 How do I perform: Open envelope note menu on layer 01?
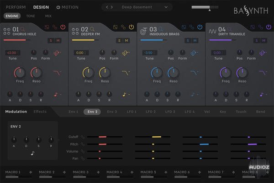click(x=58, y=95)
